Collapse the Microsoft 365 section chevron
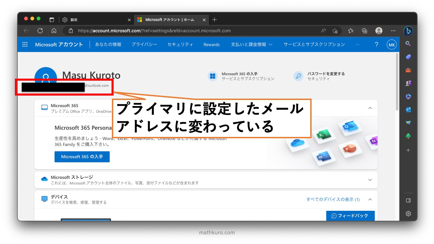The height and width of the screenshot is (244, 434). click(370, 108)
